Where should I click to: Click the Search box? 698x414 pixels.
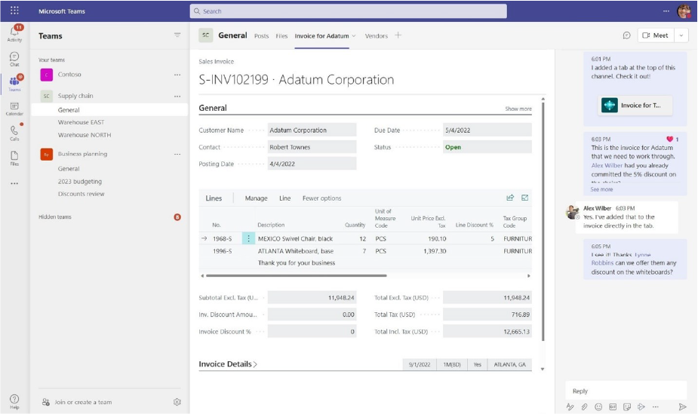[x=348, y=11]
